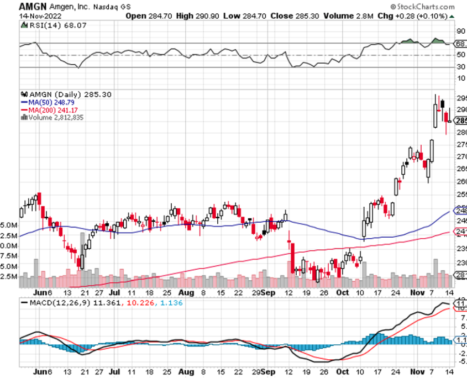
Task: Click the MA(50) 248 value tag on right axis
Action: 460,211
